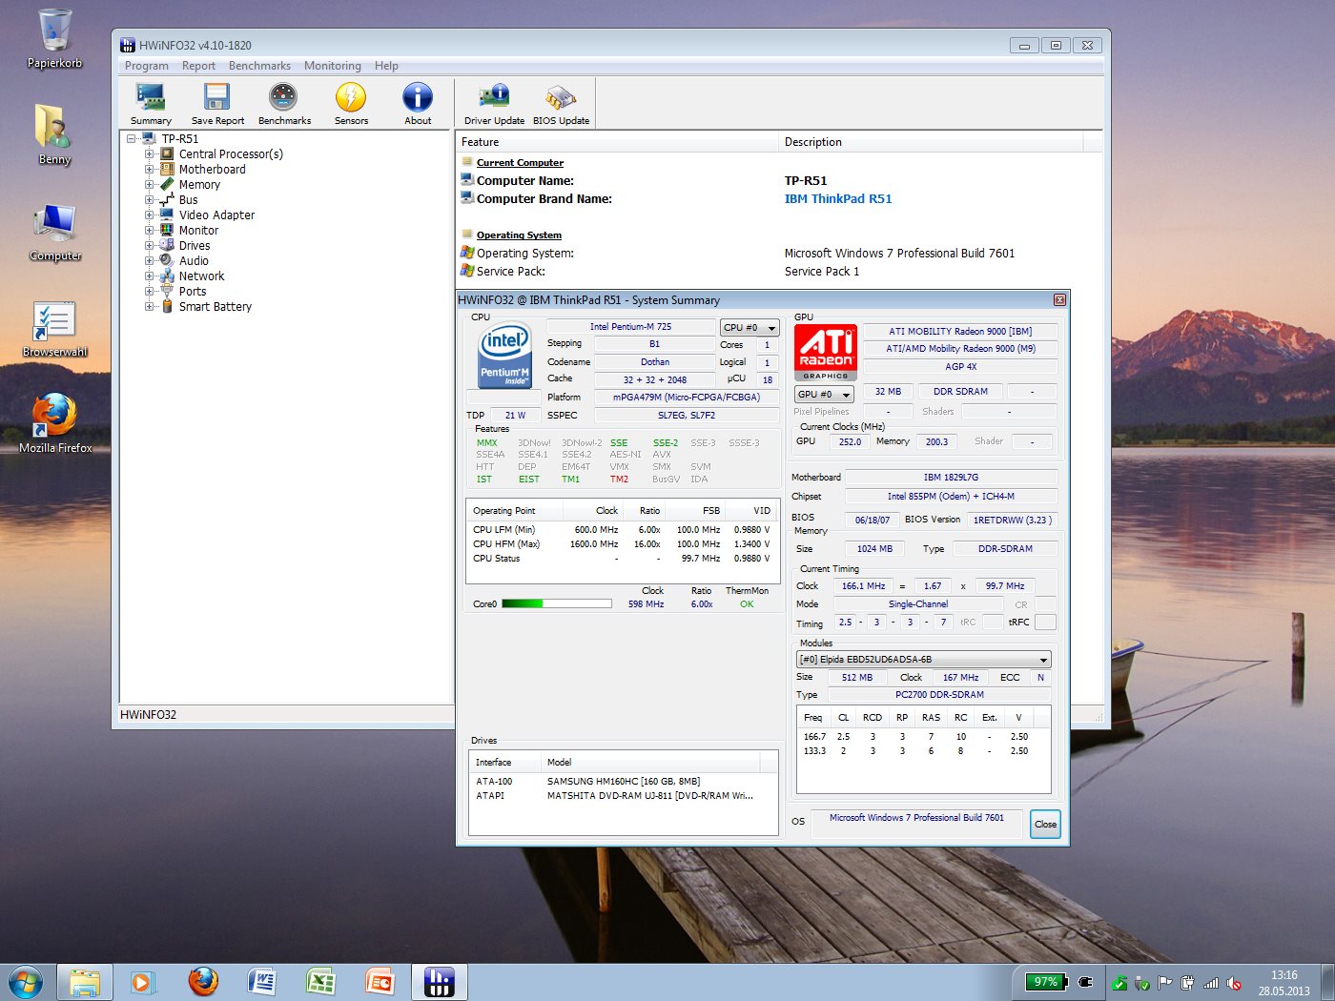The height and width of the screenshot is (1001, 1335).
Task: Open the Elpida memory module dropdown
Action: point(923,660)
